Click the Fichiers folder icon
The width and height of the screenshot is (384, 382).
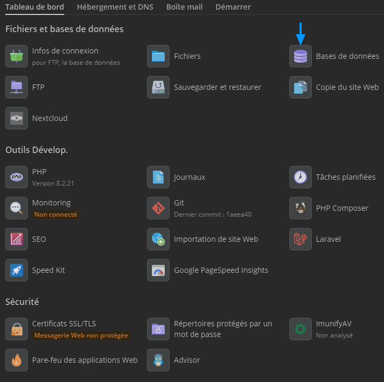point(158,56)
